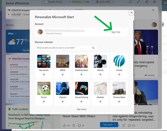167x131 pixels.
Task: Dismiss the USD/EUR price alert banner
Action: (x=153, y=10)
